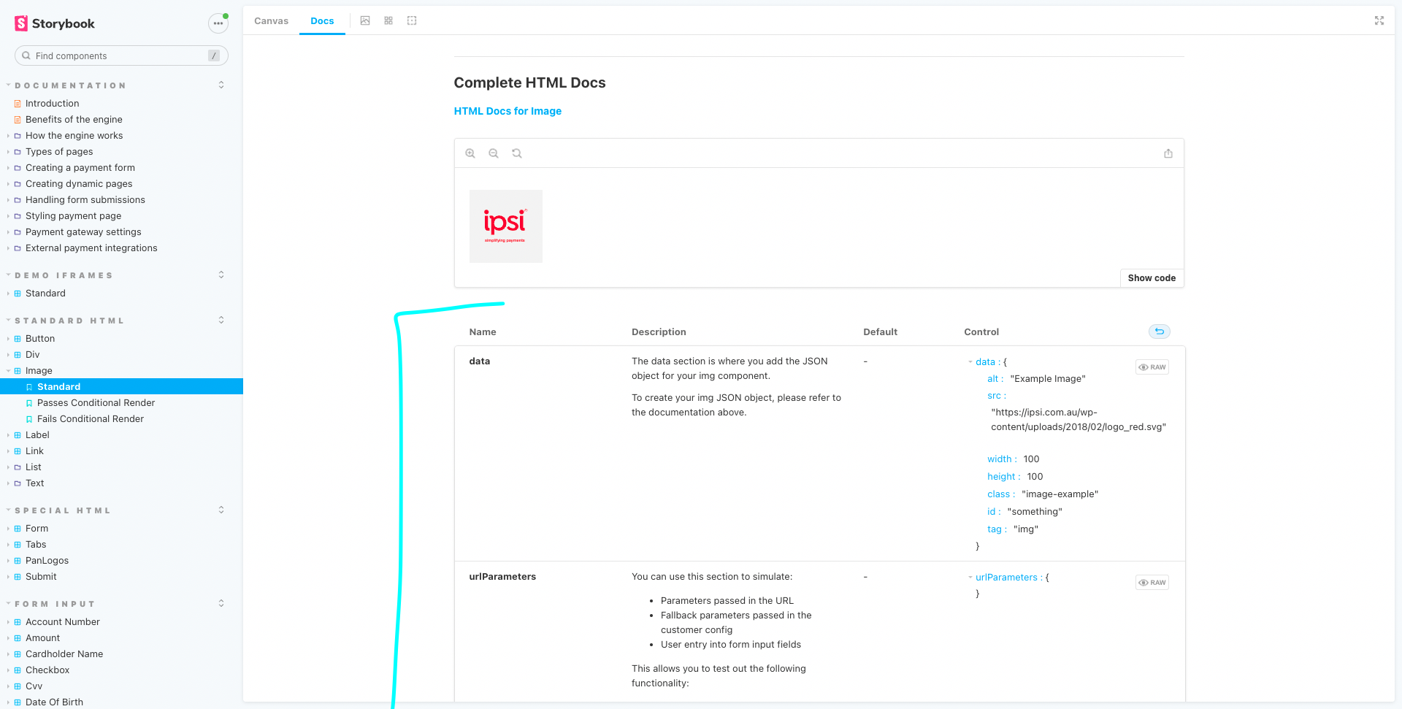Toggle RAW view for urlParameters control
The width and height of the screenshot is (1402, 709).
pos(1152,583)
